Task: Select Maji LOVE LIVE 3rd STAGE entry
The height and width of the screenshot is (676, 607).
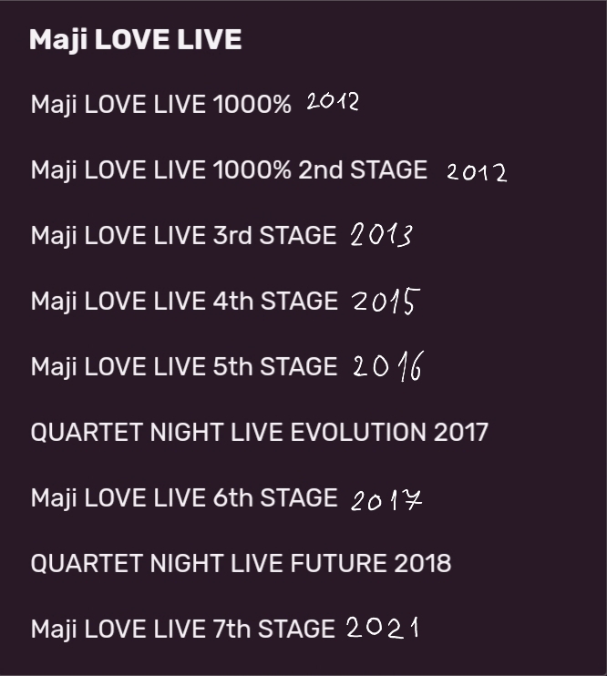Action: tap(183, 236)
